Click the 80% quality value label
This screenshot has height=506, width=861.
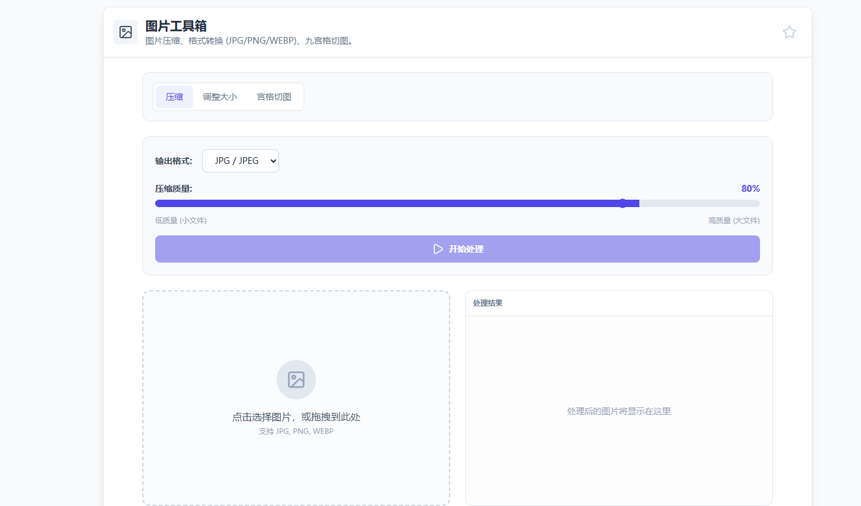click(750, 189)
